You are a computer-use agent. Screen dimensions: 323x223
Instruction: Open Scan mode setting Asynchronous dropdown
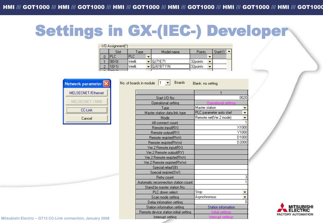(245, 197)
